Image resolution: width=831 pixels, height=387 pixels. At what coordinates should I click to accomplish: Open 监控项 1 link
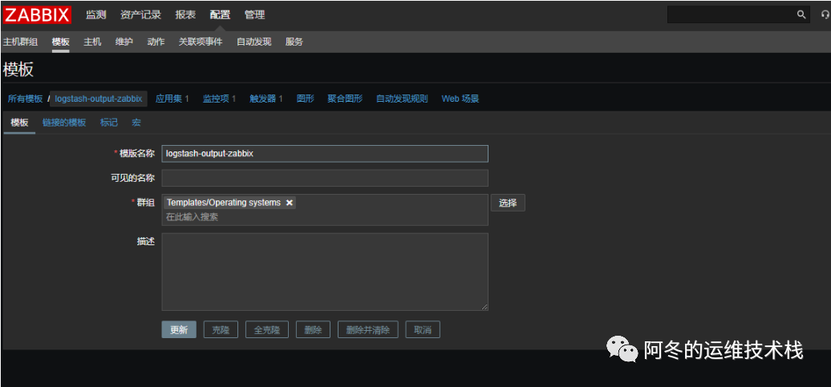(x=220, y=99)
